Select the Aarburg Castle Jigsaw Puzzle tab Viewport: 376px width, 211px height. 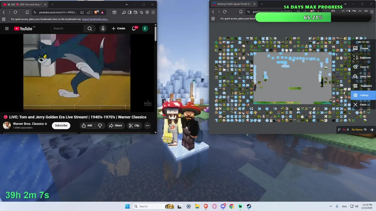[x=233, y=4]
